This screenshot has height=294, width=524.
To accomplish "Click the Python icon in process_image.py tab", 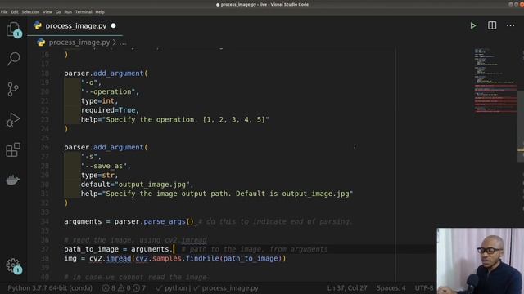I will (x=38, y=25).
